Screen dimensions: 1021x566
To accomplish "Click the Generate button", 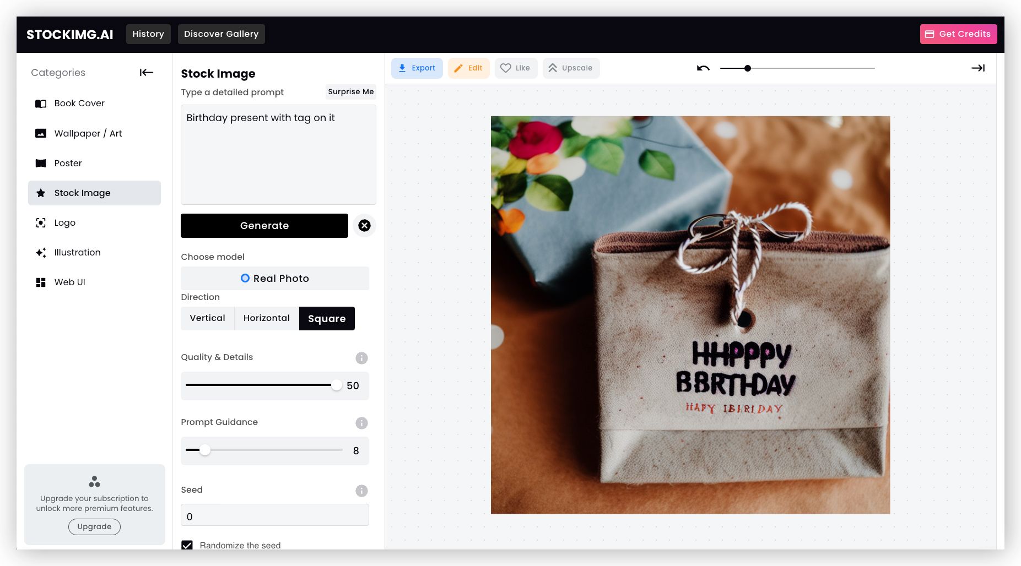I will point(264,226).
